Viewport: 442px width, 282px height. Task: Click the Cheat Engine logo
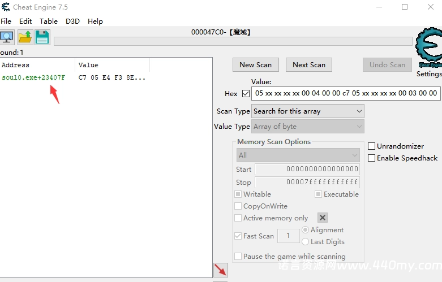click(x=429, y=47)
